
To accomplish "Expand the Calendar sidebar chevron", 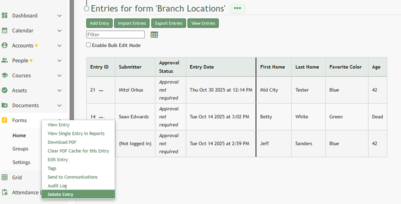I will (x=60, y=30).
